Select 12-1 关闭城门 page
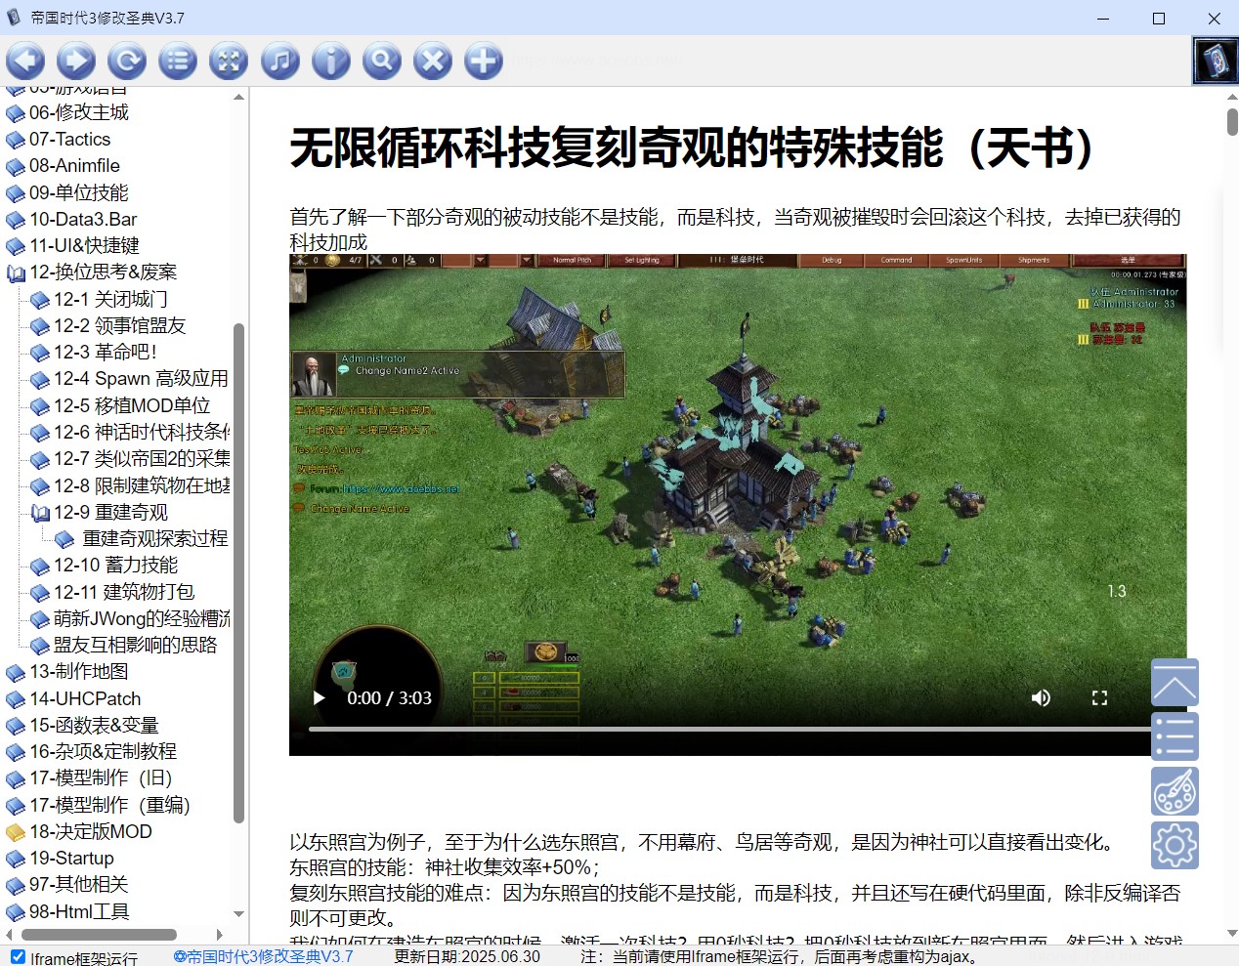Image resolution: width=1239 pixels, height=966 pixels. [110, 300]
